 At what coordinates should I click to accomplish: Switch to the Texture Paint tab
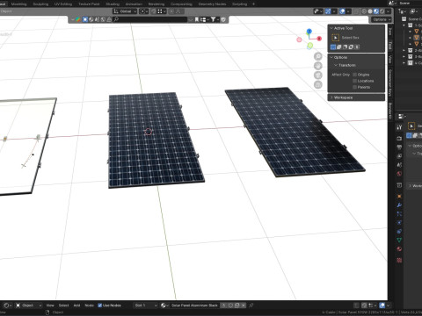89,4
